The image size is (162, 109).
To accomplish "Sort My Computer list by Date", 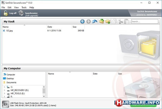I will pos(104,74).
